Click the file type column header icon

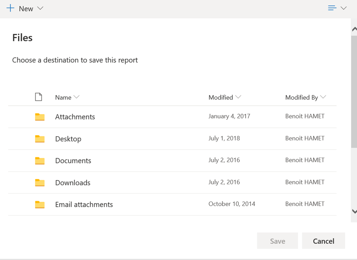click(38, 97)
